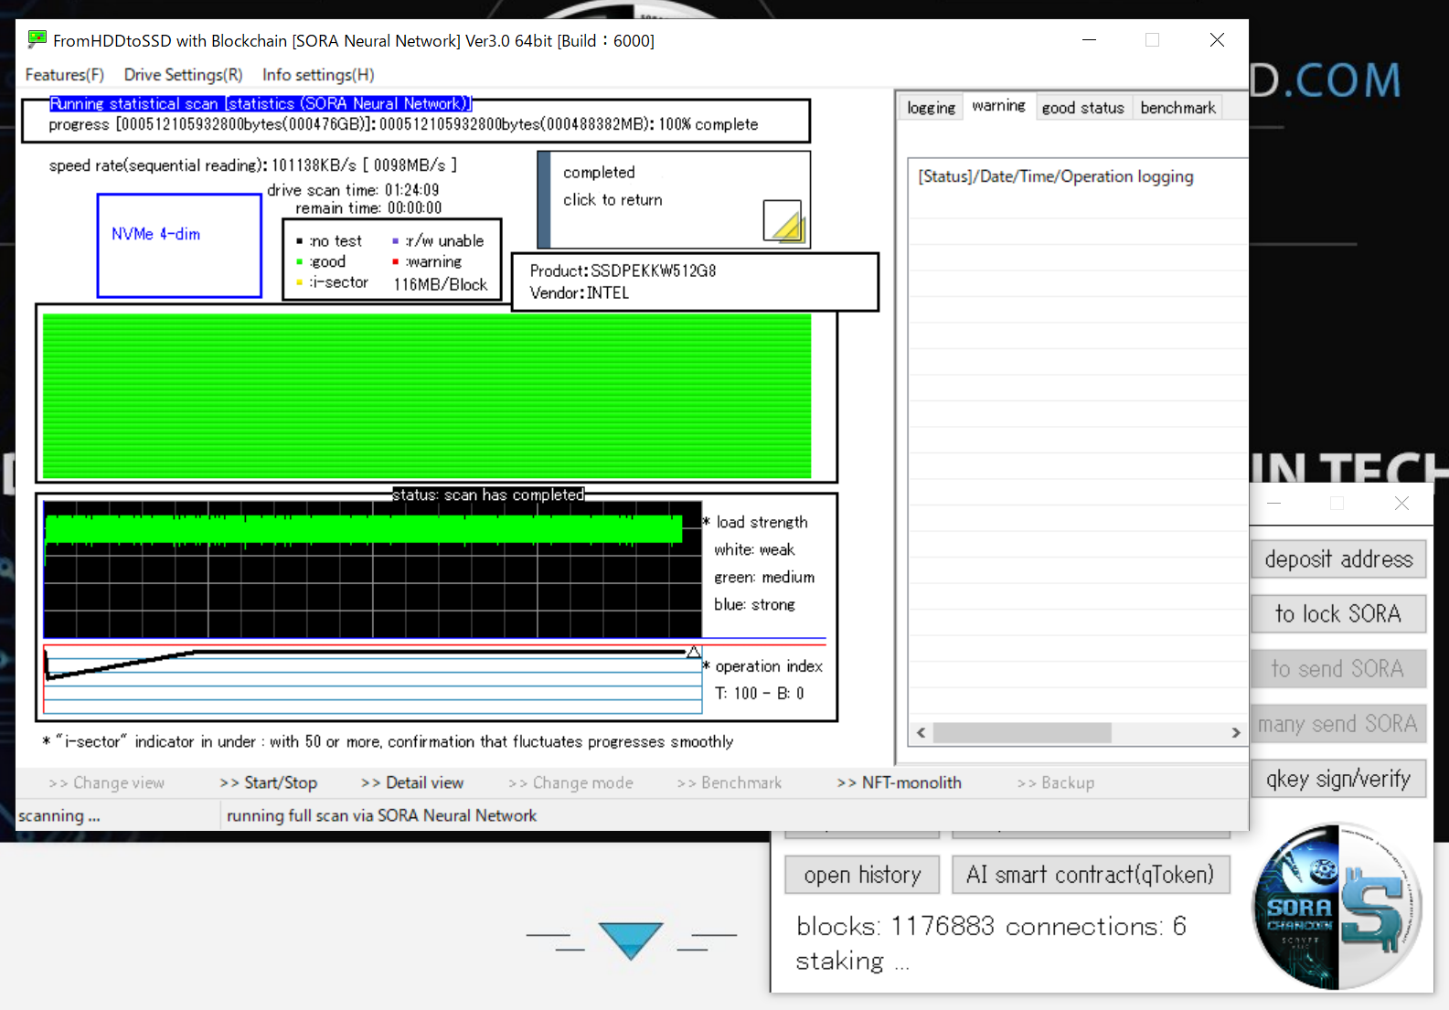Select the warning tab
Screen dimensions: 1449x1010
(998, 106)
